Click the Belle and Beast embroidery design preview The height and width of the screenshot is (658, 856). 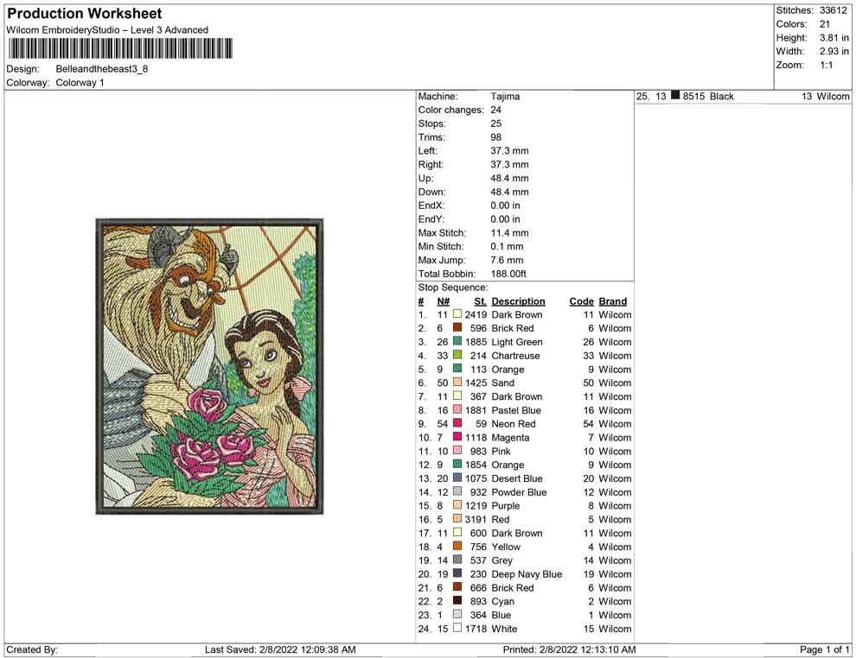pyautogui.click(x=209, y=366)
